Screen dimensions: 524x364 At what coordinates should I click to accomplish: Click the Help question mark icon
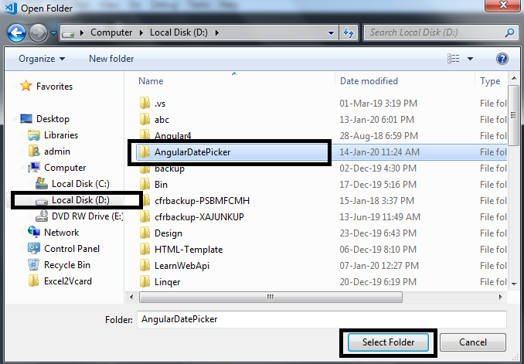[502, 59]
